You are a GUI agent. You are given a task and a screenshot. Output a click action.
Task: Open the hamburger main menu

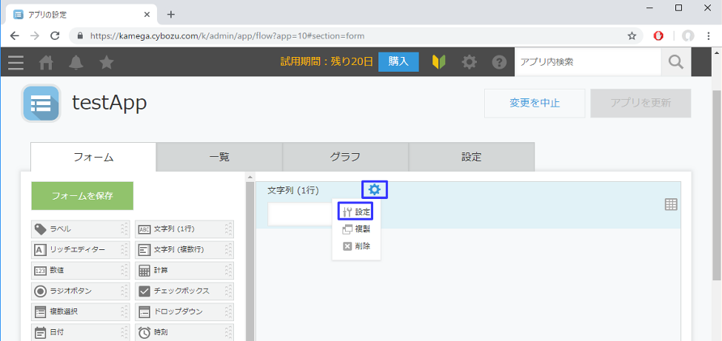point(16,62)
